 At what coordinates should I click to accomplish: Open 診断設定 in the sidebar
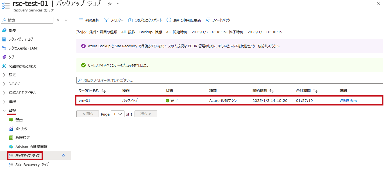(x=23, y=138)
